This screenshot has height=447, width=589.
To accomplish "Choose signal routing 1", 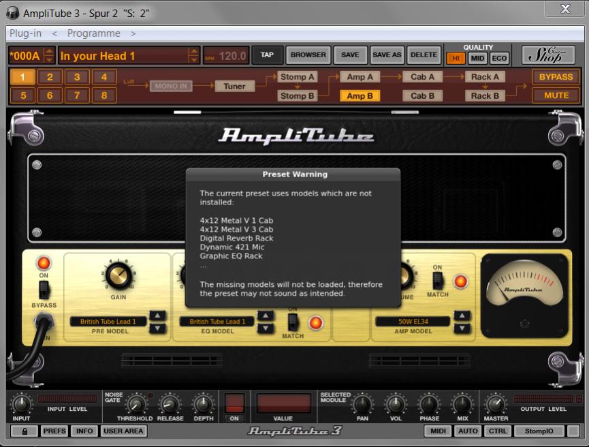I will point(22,77).
